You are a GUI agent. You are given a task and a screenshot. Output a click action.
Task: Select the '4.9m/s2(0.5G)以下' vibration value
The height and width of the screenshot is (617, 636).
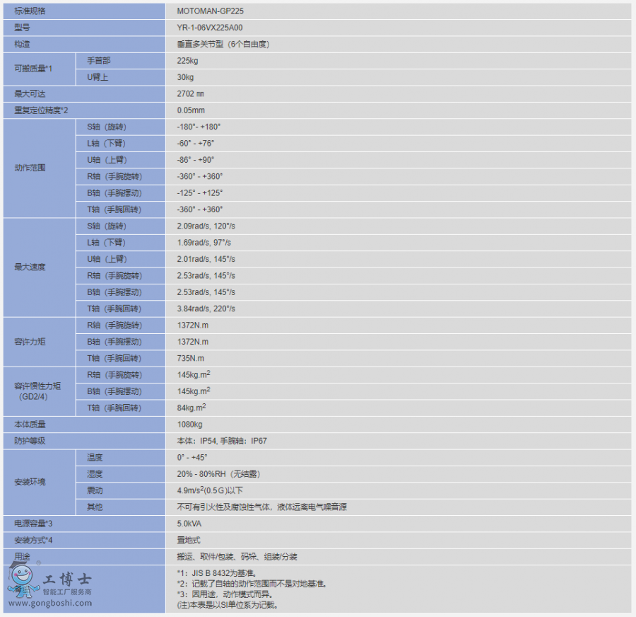[x=210, y=490]
